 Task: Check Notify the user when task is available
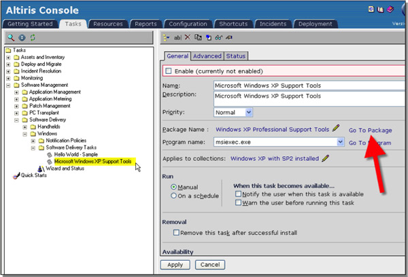[x=238, y=194]
